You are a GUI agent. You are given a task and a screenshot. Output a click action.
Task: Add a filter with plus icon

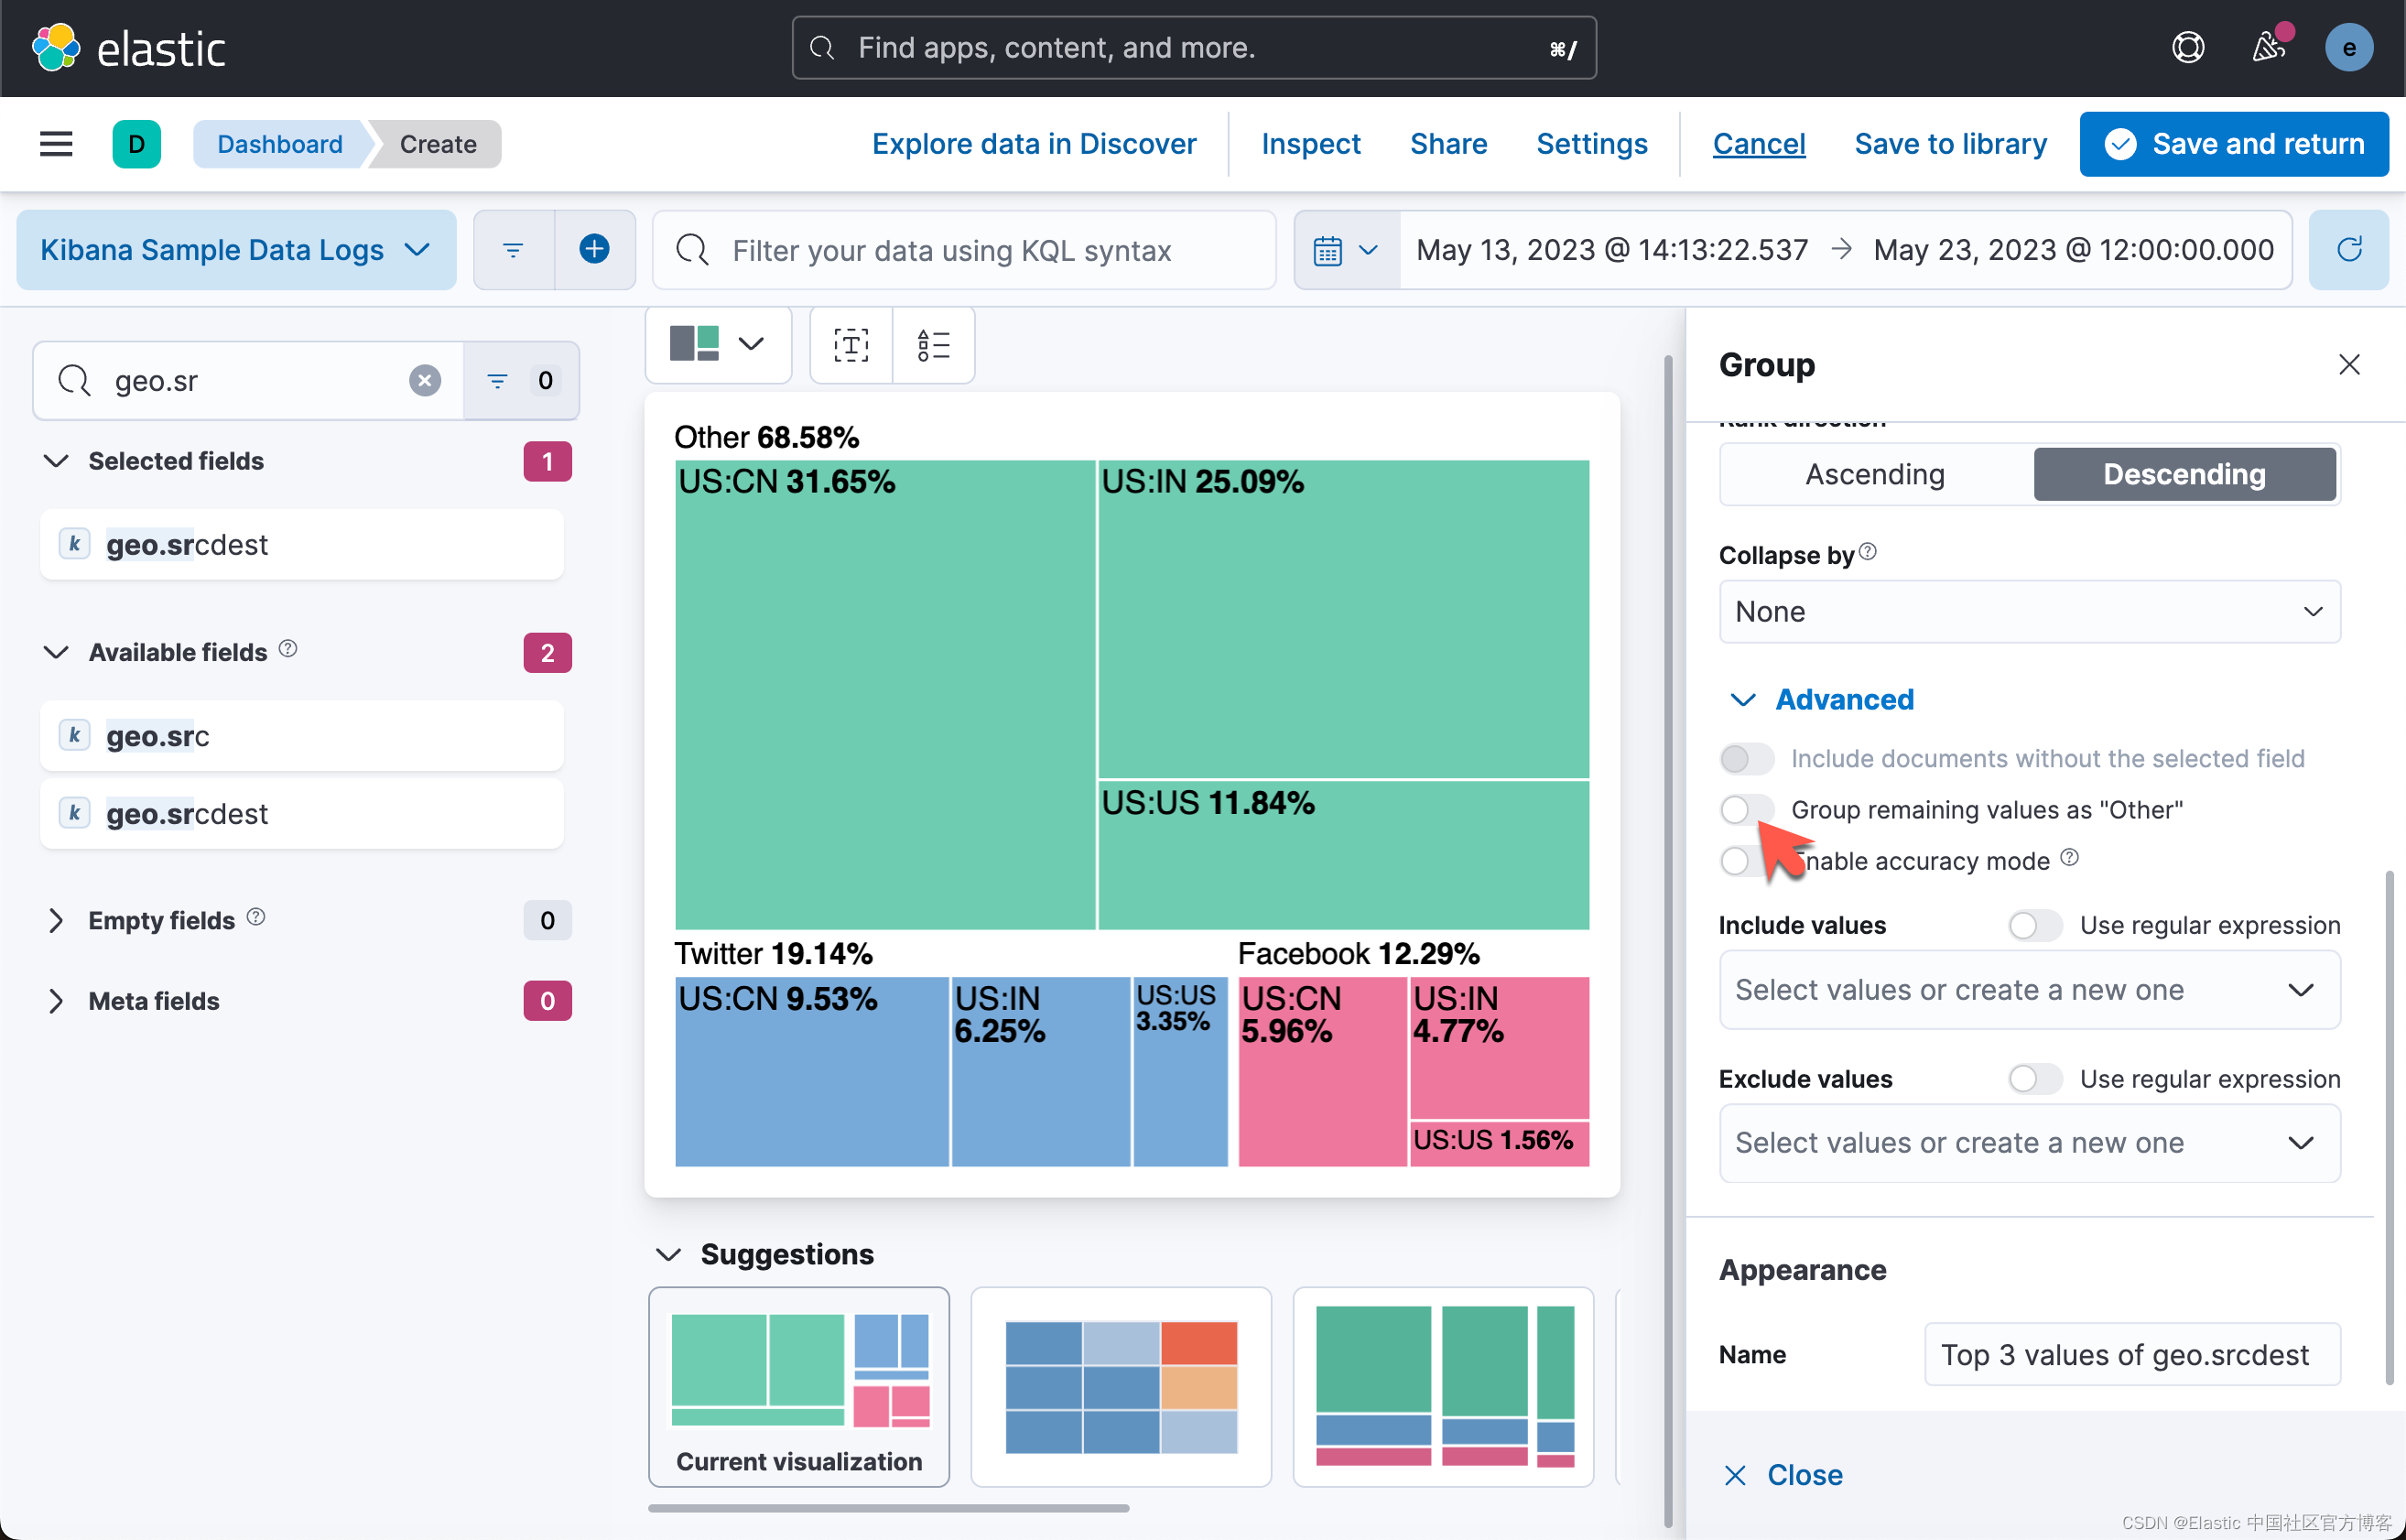595,250
